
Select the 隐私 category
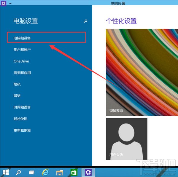pos(17,84)
